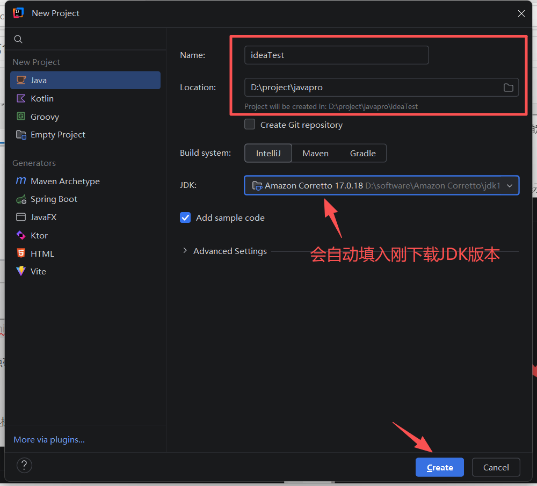This screenshot has height=486, width=537.
Task: Uncheck Add sample code checkbox
Action: [185, 217]
